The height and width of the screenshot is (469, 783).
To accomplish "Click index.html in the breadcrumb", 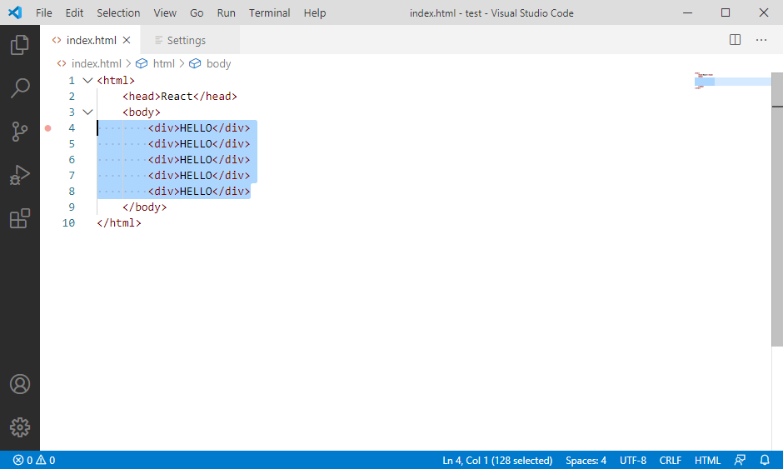I will [96, 64].
